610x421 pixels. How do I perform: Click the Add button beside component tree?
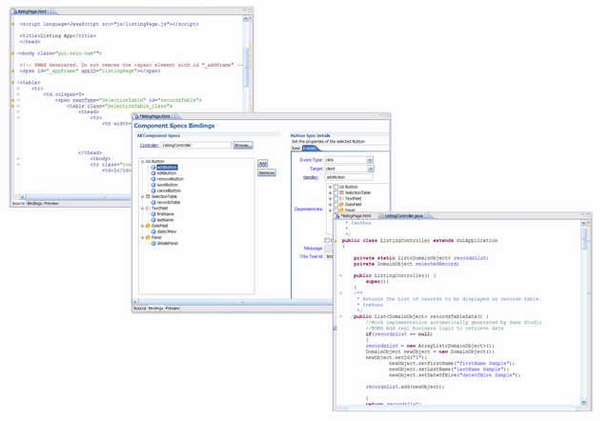[x=263, y=163]
